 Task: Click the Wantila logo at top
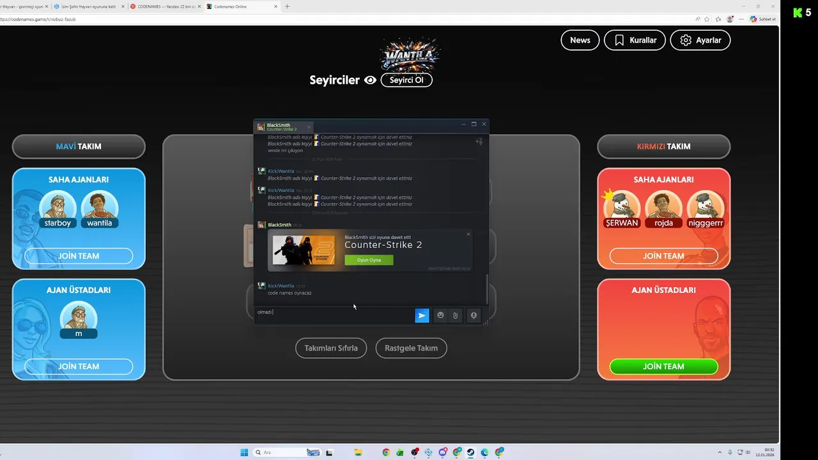pos(409,55)
